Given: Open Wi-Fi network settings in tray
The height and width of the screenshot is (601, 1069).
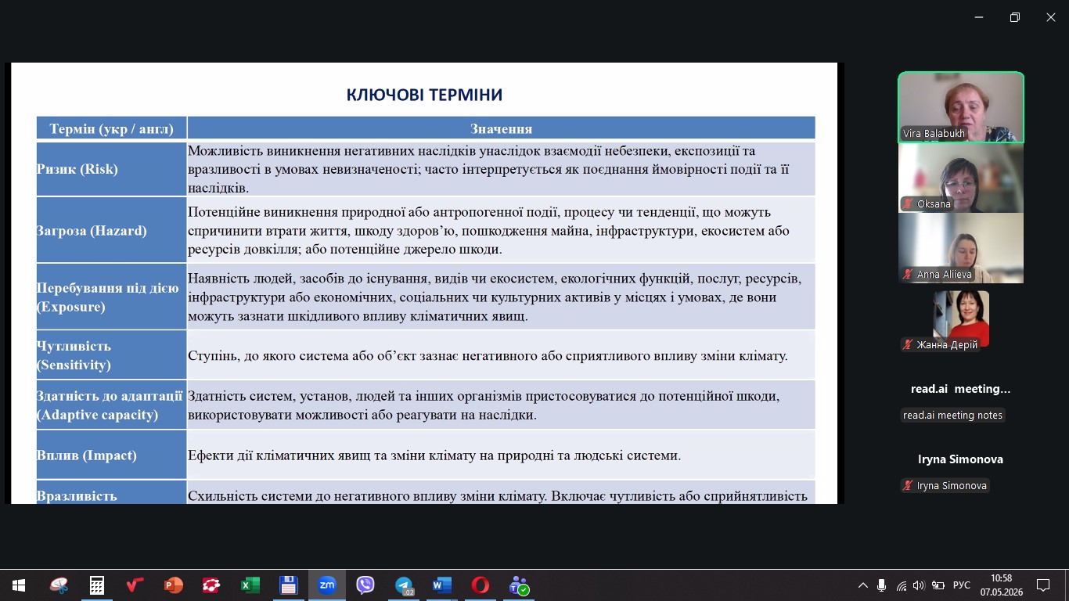Looking at the screenshot, I should (901, 585).
